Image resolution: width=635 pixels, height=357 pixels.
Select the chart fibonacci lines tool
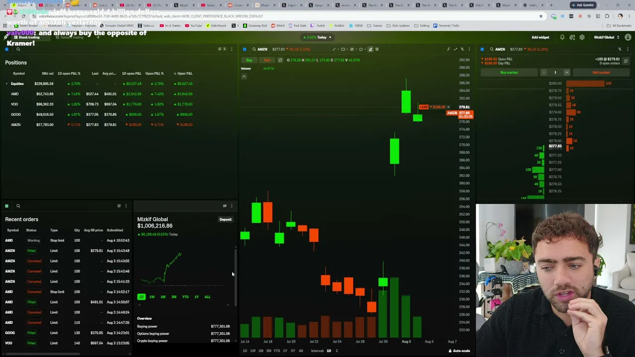tap(352, 49)
